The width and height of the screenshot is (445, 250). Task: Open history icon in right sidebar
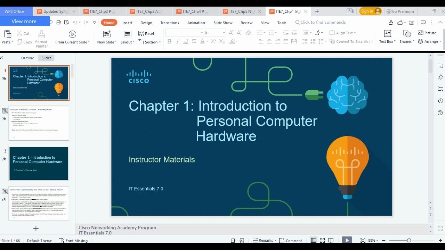(440, 101)
